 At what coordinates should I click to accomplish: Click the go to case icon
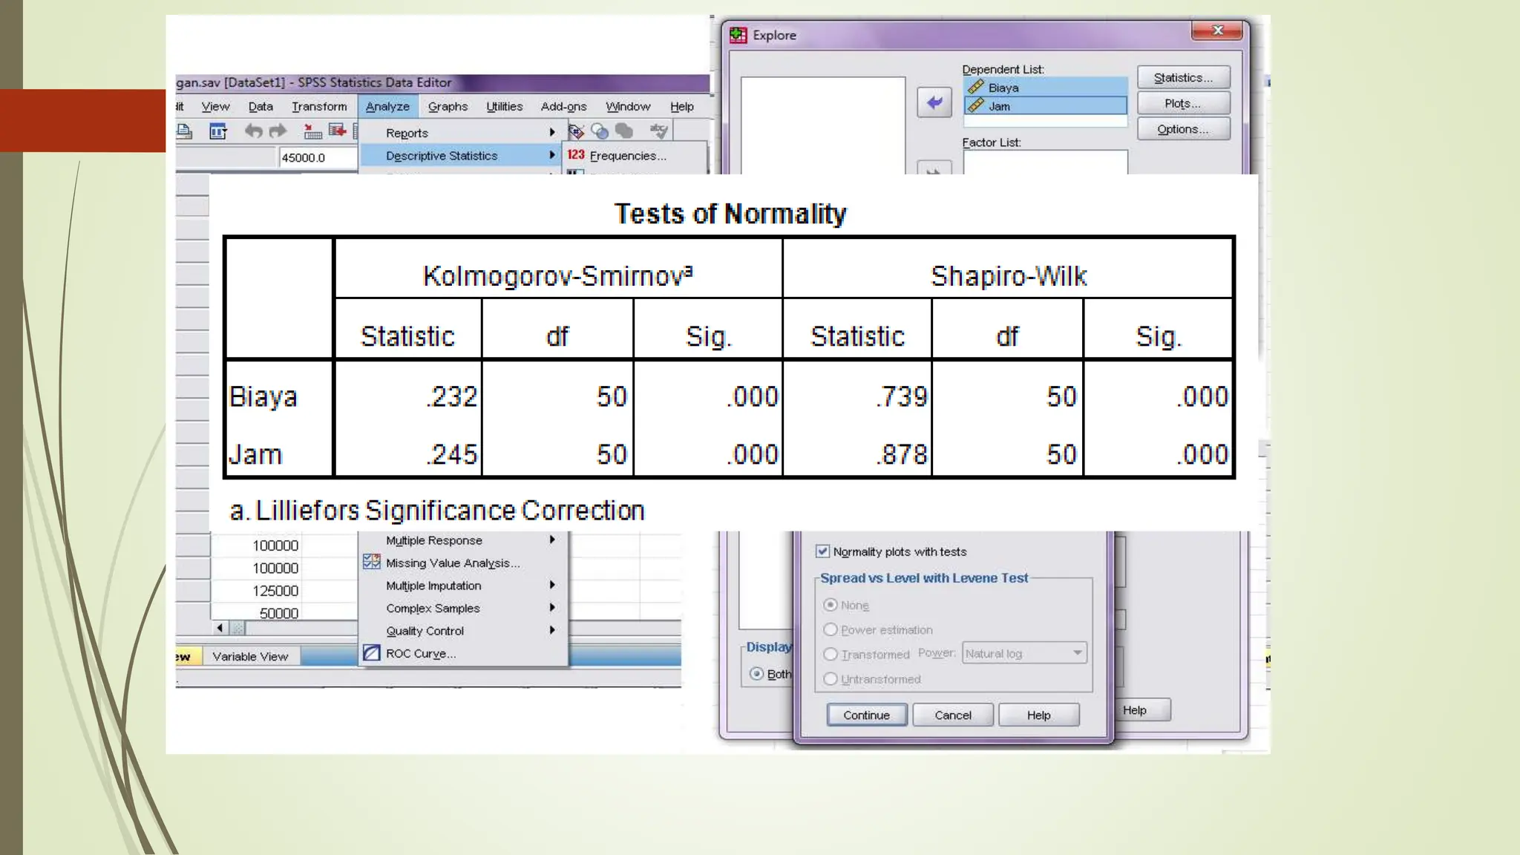point(312,131)
